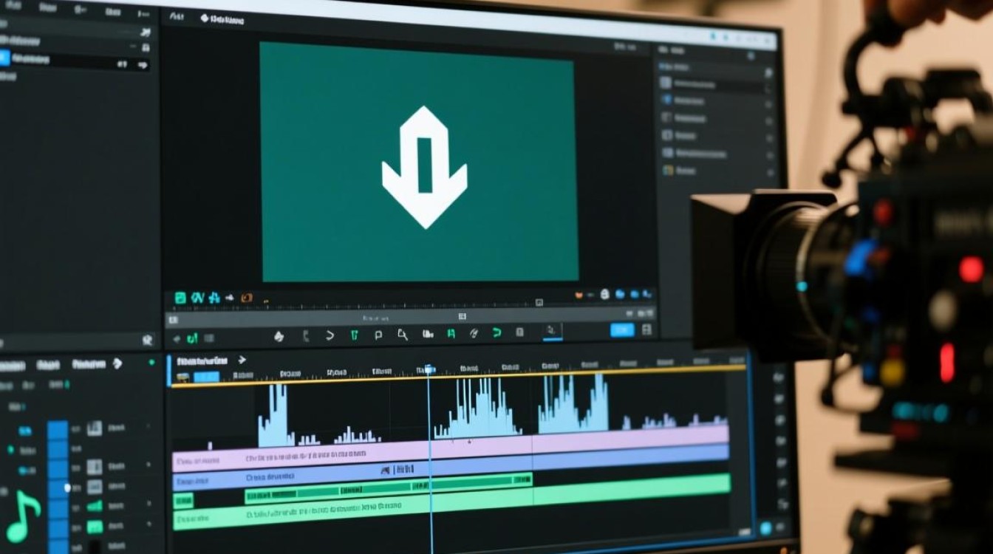Select the blue-underlined active tool tab
993x554 pixels.
point(552,332)
